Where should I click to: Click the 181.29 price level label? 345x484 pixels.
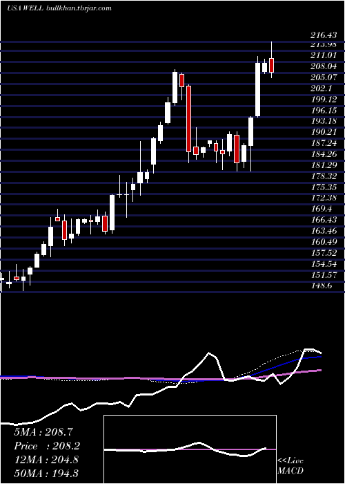pos(323,165)
